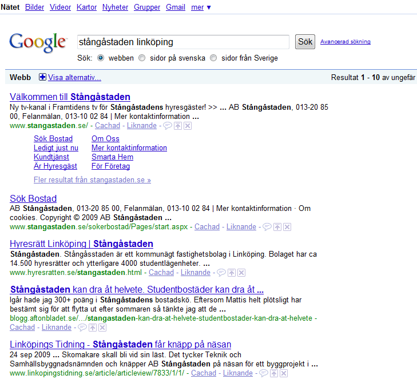Promote the sokerbostad start.aspx result
Screen dimensions: 417x383
tap(277, 227)
